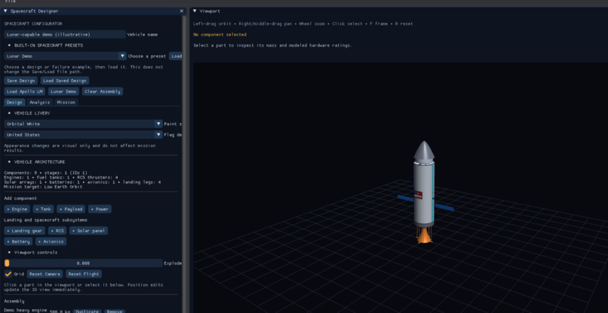Collapse the Spacecraft Designer panel triangle
Screen dimensions: 608x313
pyautogui.click(x=5, y=11)
